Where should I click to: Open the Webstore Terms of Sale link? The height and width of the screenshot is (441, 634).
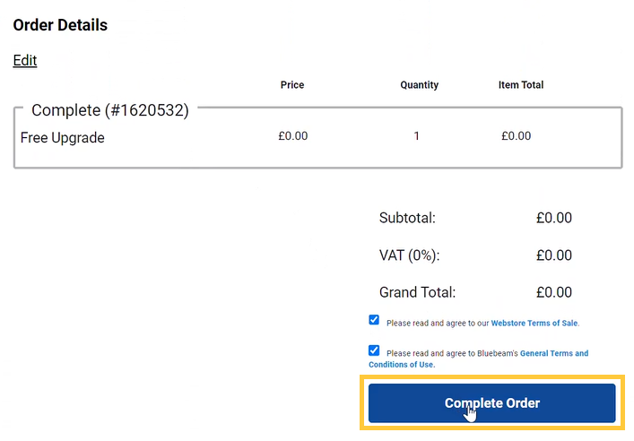pos(534,323)
